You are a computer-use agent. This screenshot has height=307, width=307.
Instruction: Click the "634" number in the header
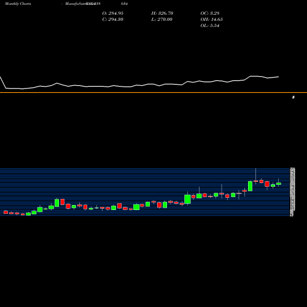tap(125, 4)
